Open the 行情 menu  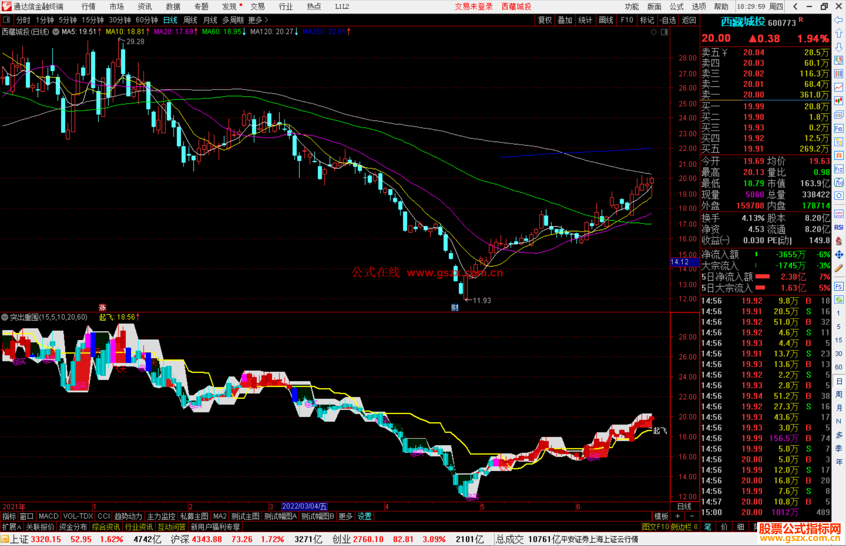pyautogui.click(x=89, y=7)
